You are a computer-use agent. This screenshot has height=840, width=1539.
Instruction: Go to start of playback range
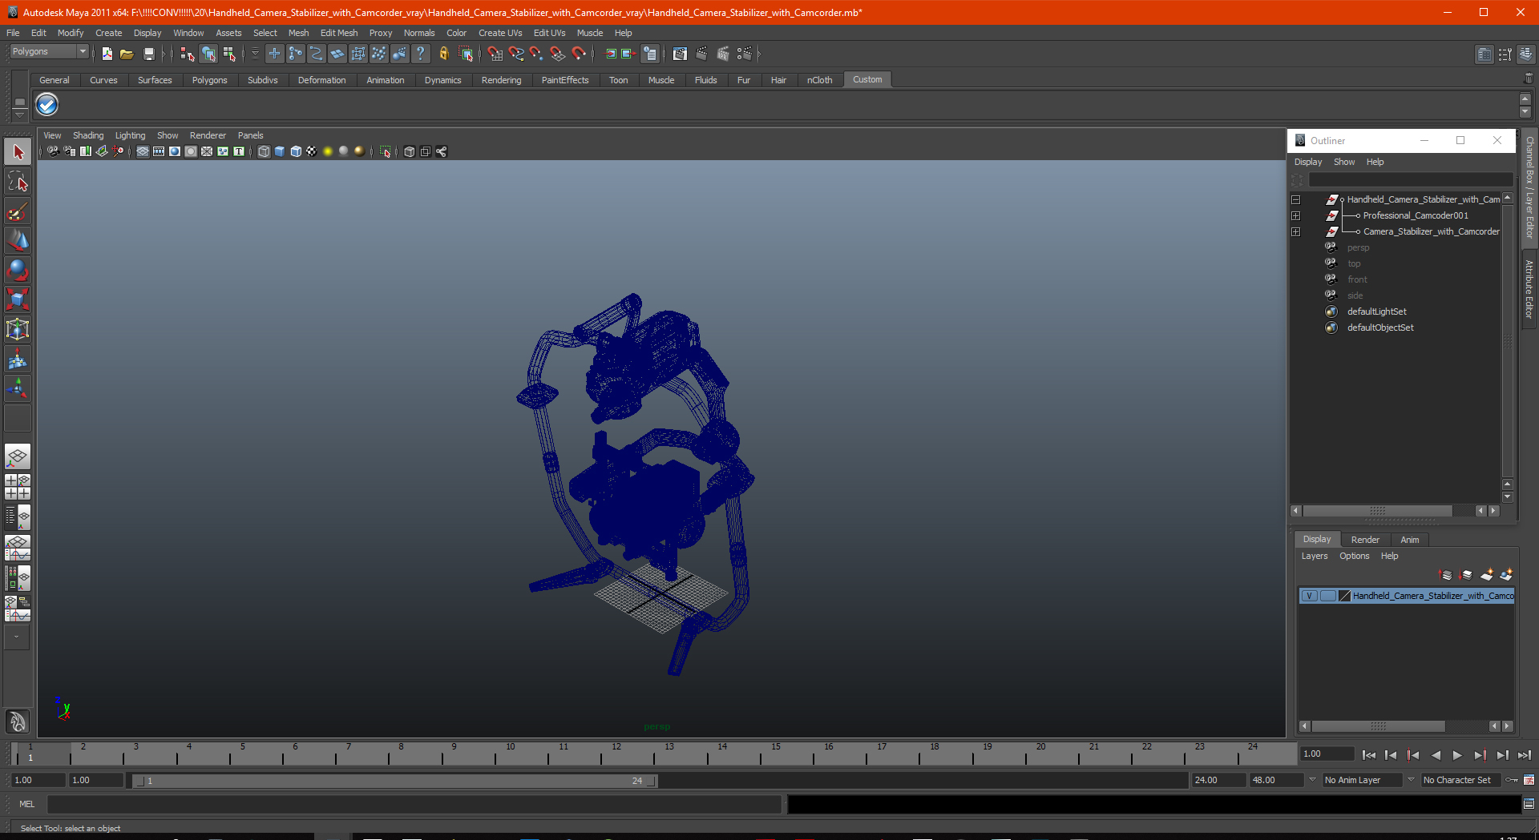tap(1369, 754)
